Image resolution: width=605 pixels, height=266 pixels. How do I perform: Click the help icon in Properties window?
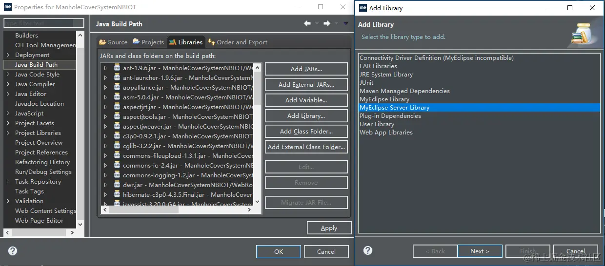tap(13, 251)
